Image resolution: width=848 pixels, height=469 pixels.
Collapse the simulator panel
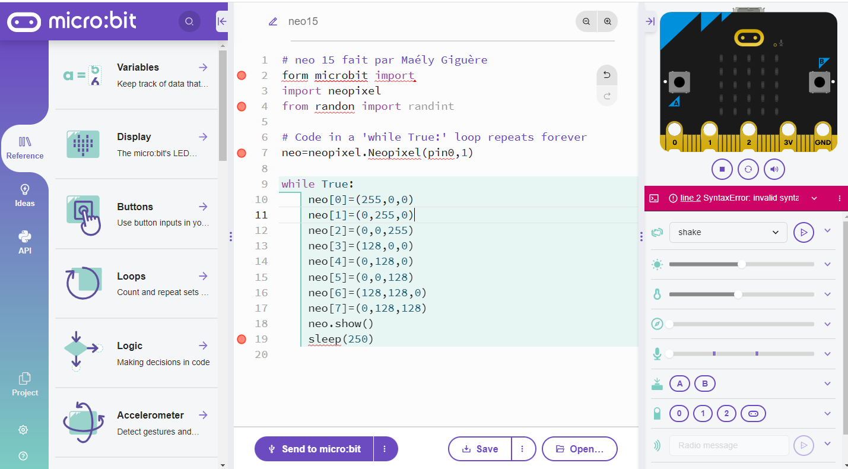pos(650,21)
